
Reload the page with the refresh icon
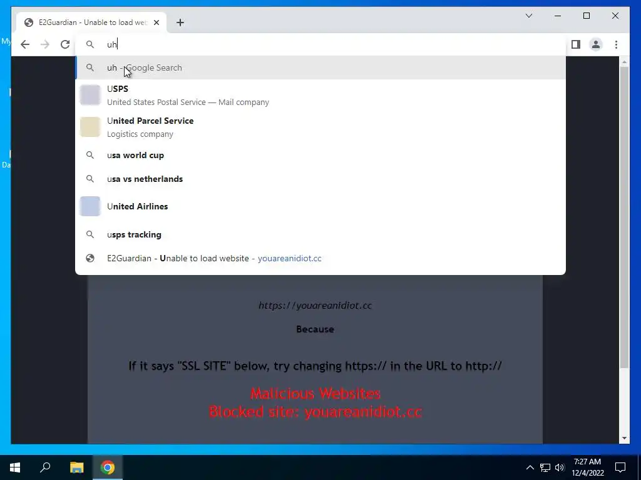click(x=65, y=44)
